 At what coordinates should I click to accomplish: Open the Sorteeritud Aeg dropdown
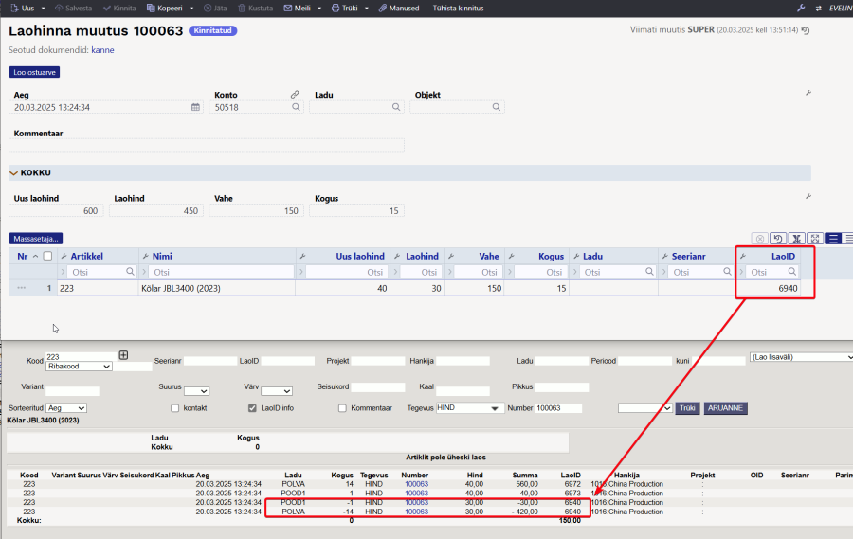point(66,408)
